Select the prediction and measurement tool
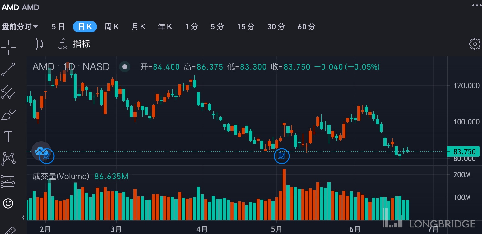 point(8,181)
